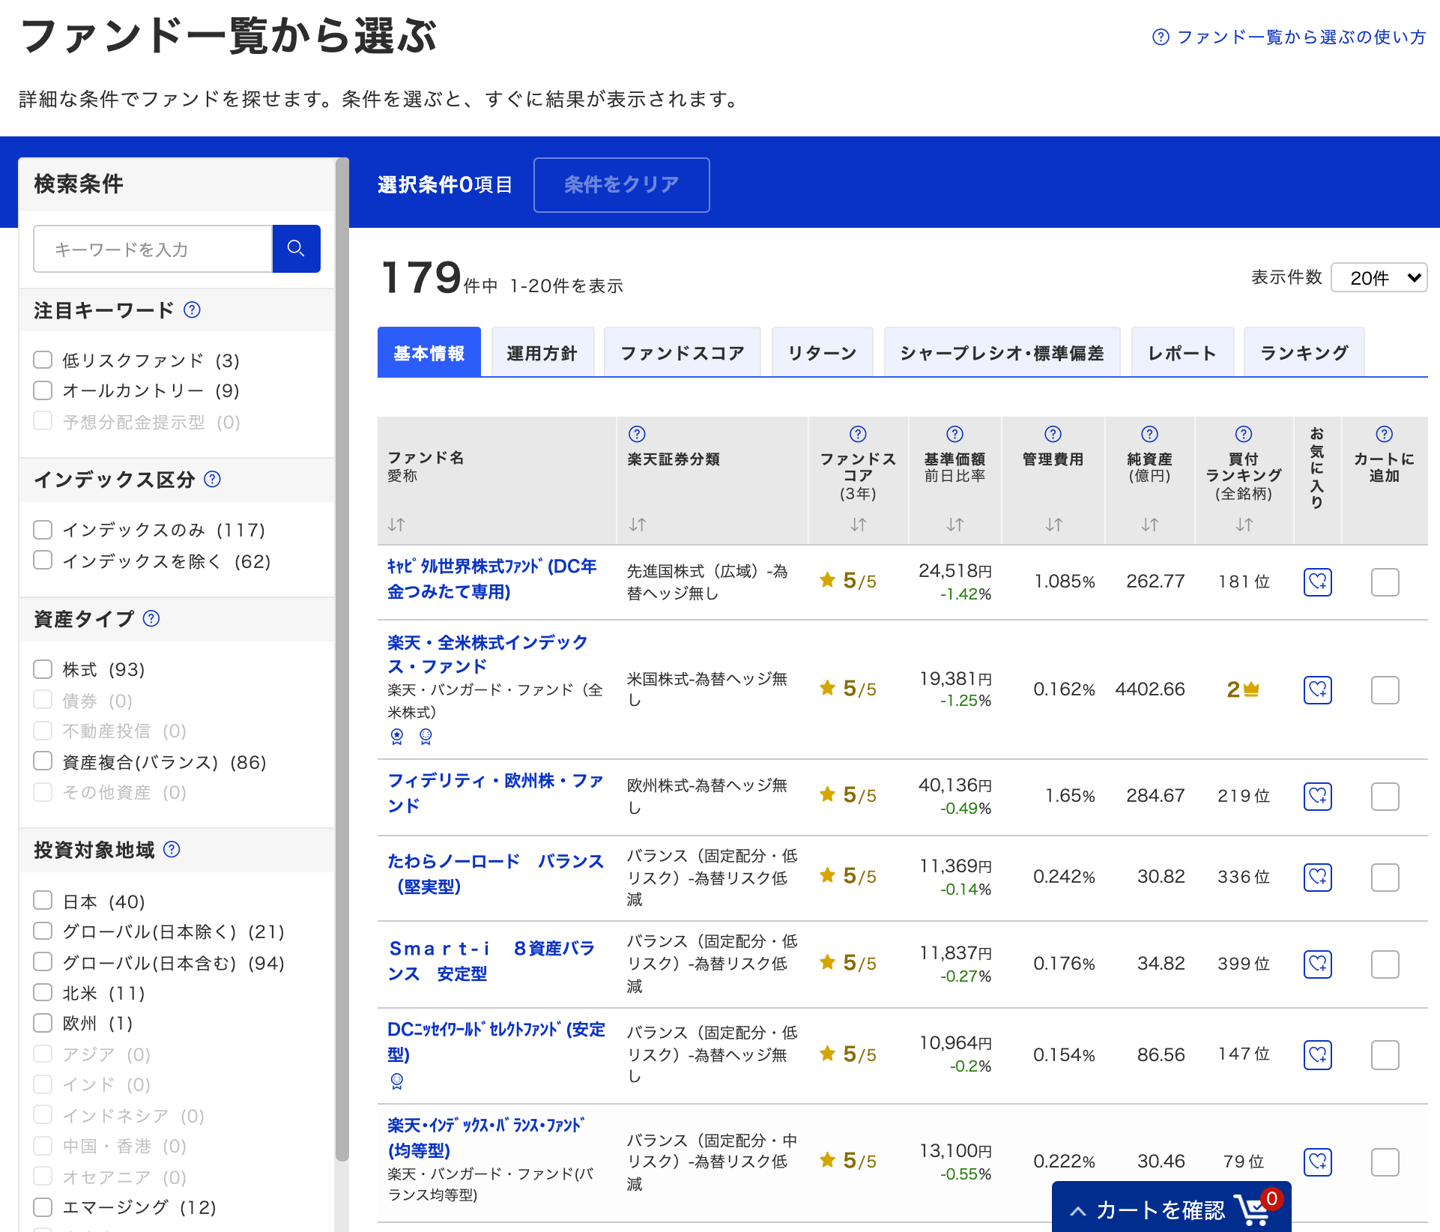Image resolution: width=1440 pixels, height=1232 pixels.
Task: Focus the キーワードを入力 search field
Action: 153,249
